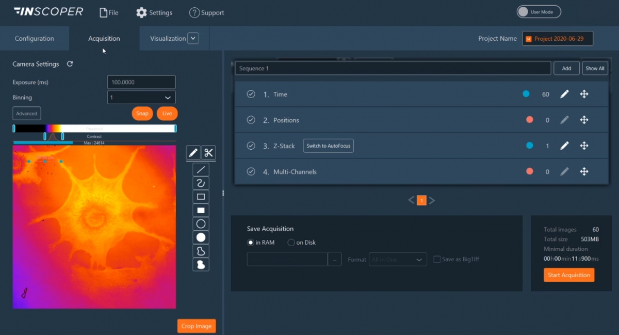Open the File menu

pyautogui.click(x=108, y=12)
